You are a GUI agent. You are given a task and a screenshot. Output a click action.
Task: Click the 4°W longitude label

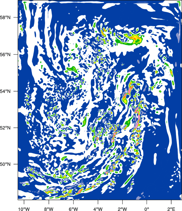click(98, 209)
